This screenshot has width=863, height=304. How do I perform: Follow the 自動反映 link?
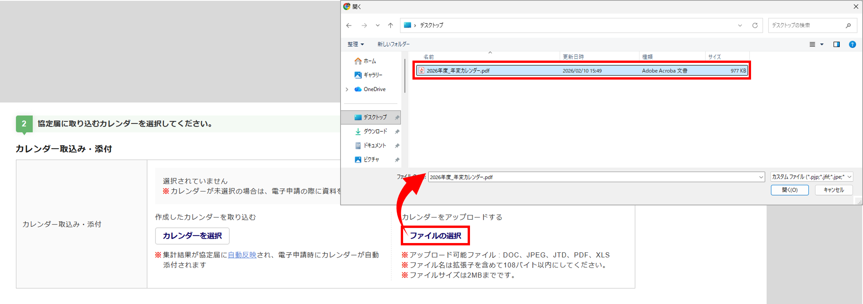coord(242,255)
